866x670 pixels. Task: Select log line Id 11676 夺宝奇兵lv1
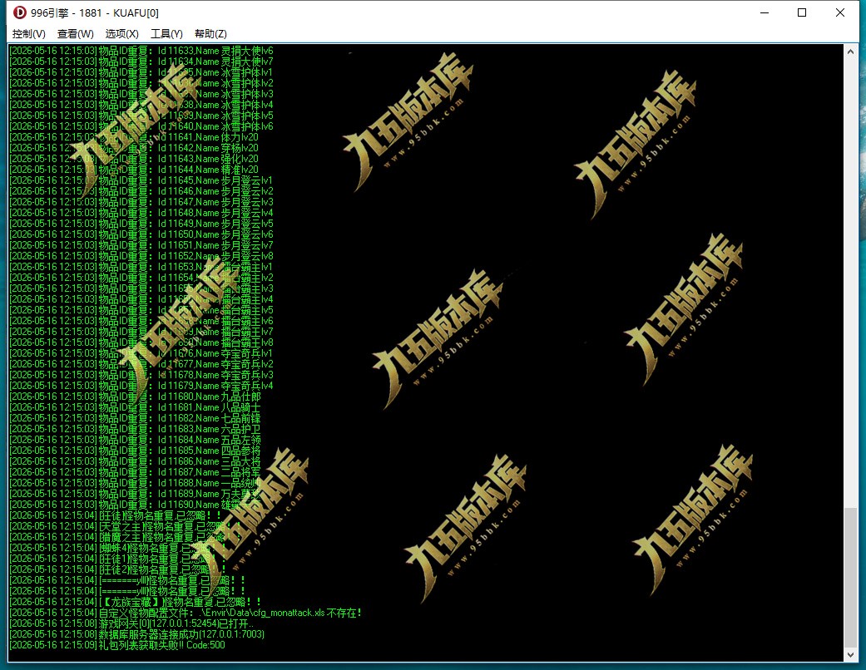pos(141,353)
